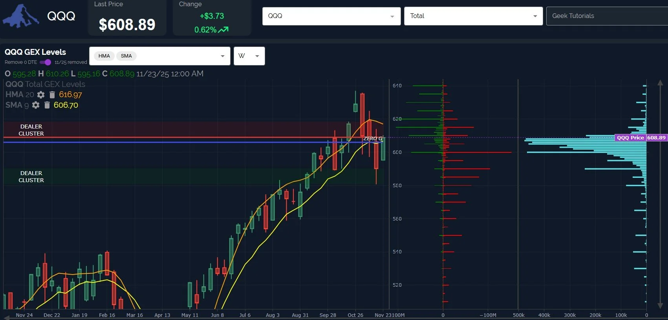Open the Total selection dropdown
Viewport: 668px width, 320px height.
coord(473,16)
